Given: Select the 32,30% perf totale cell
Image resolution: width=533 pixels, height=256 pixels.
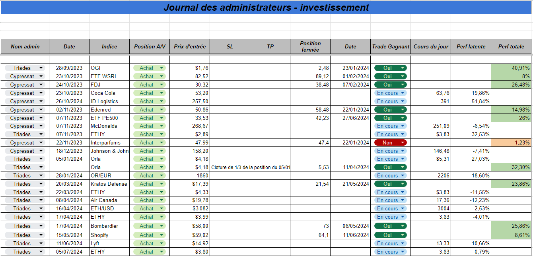Looking at the screenshot, I should click(511, 167).
